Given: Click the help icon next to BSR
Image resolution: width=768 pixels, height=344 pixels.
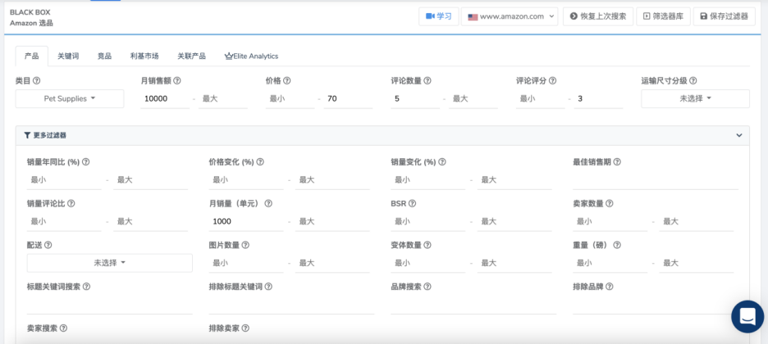Looking at the screenshot, I should click(412, 203).
